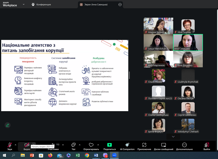Show more participants with gallery down arrow
218x159 pixels.
tap(173, 136)
